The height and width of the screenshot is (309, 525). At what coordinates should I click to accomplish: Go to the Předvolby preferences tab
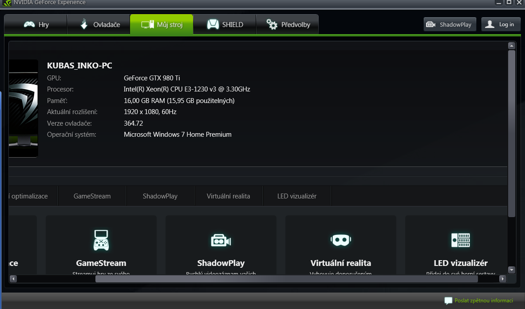(287, 24)
